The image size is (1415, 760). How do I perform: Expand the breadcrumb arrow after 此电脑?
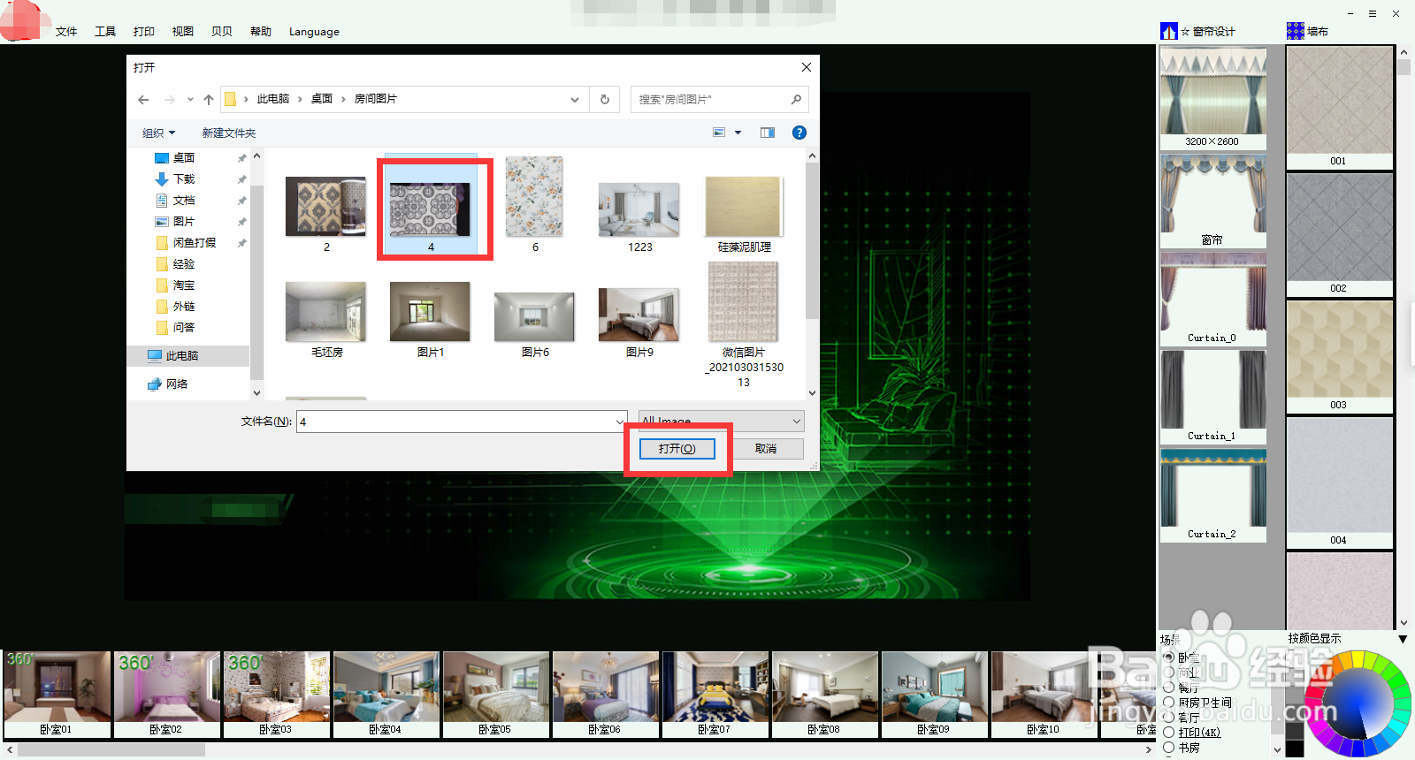(x=301, y=99)
